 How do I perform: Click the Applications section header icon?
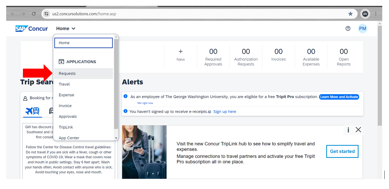point(61,62)
